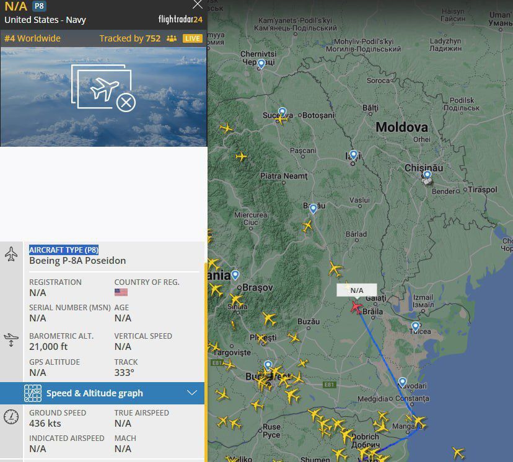Open the Bacău airport marker
The image size is (513, 462).
[x=313, y=208]
